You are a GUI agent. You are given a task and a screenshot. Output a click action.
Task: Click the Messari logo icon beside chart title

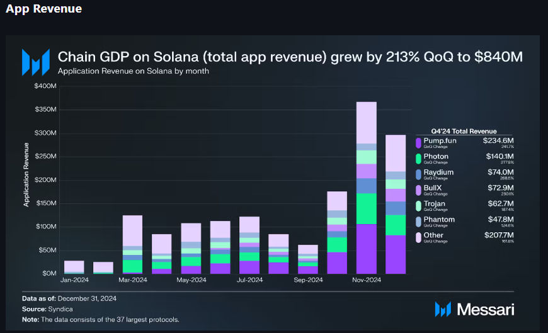[35, 62]
